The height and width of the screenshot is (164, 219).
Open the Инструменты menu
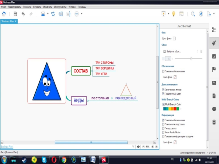coord(60,7)
